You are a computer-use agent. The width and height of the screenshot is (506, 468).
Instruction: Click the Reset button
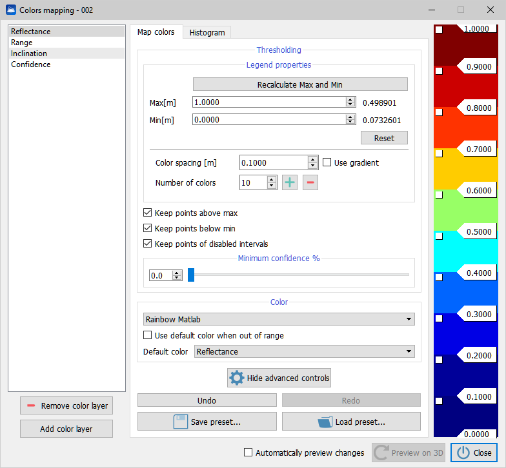click(x=384, y=139)
